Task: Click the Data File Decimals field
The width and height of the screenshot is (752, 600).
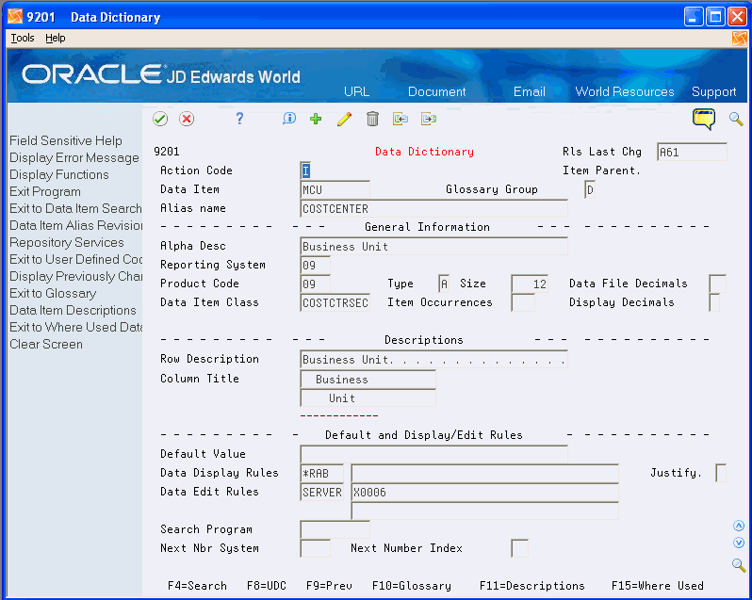Action: pyautogui.click(x=717, y=284)
